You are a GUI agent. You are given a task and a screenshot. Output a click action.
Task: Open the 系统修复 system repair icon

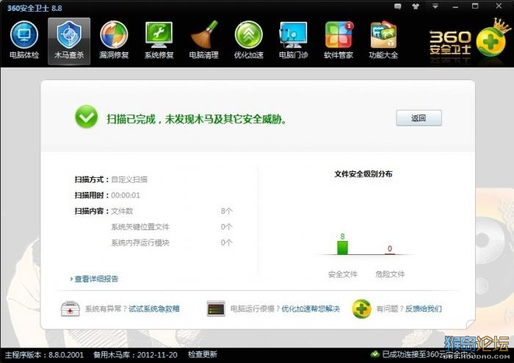click(159, 40)
